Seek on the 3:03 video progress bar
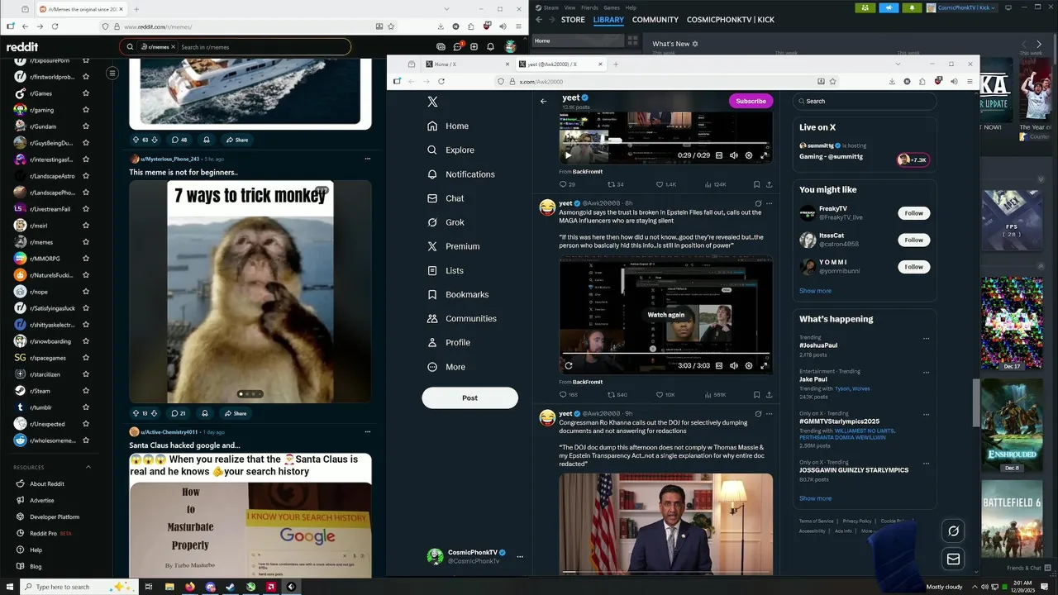The width and height of the screenshot is (1058, 595). tap(665, 355)
